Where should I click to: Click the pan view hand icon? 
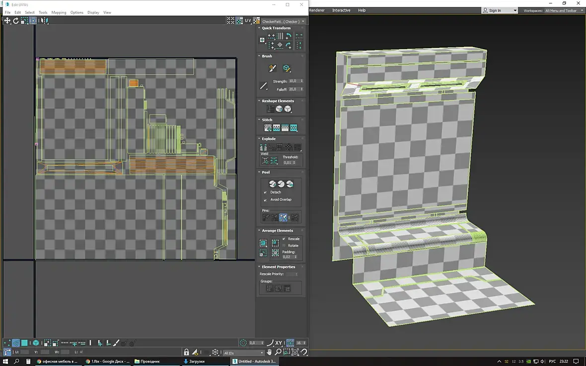click(x=270, y=352)
